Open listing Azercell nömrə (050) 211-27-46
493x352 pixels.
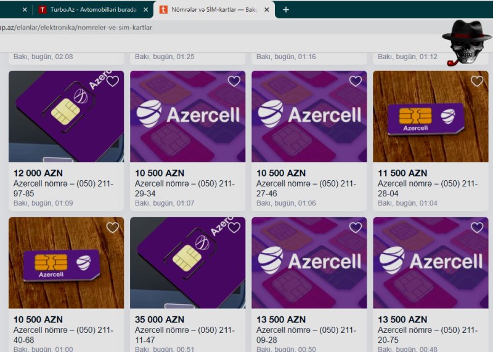[x=306, y=188]
